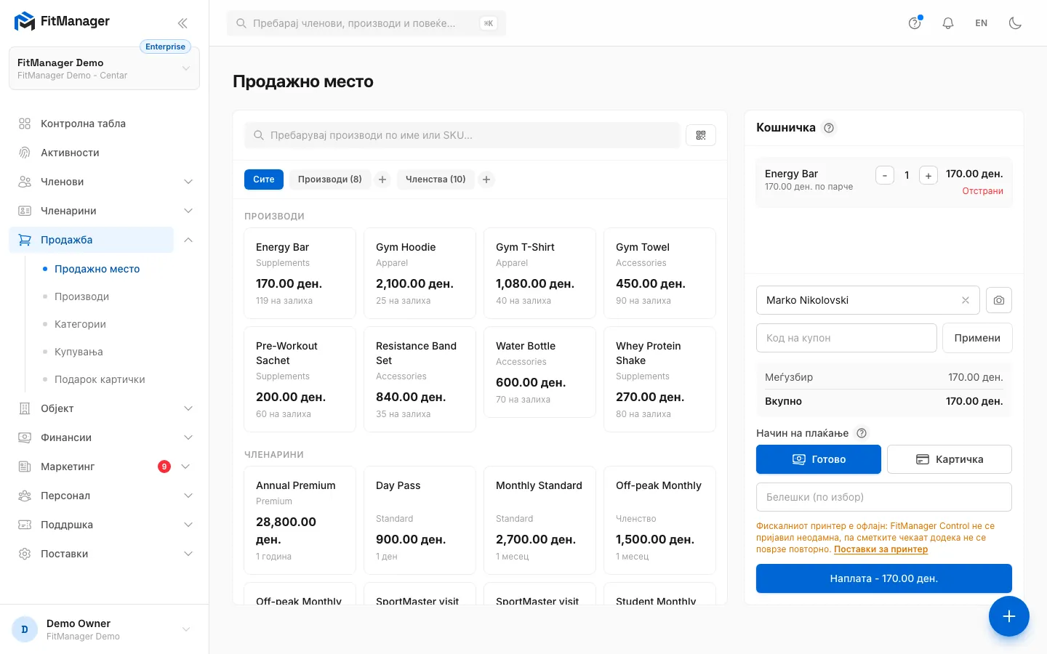Collapse the Продажба menu chevron
The height and width of the screenshot is (654, 1047).
pos(188,240)
